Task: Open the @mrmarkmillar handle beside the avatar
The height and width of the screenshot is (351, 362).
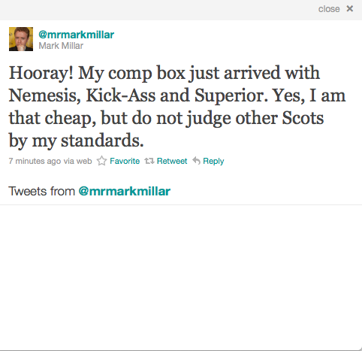Action: [76, 35]
